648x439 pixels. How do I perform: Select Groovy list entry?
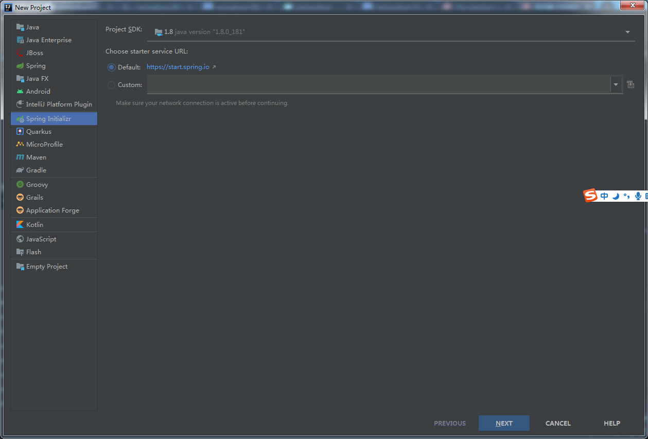point(37,185)
